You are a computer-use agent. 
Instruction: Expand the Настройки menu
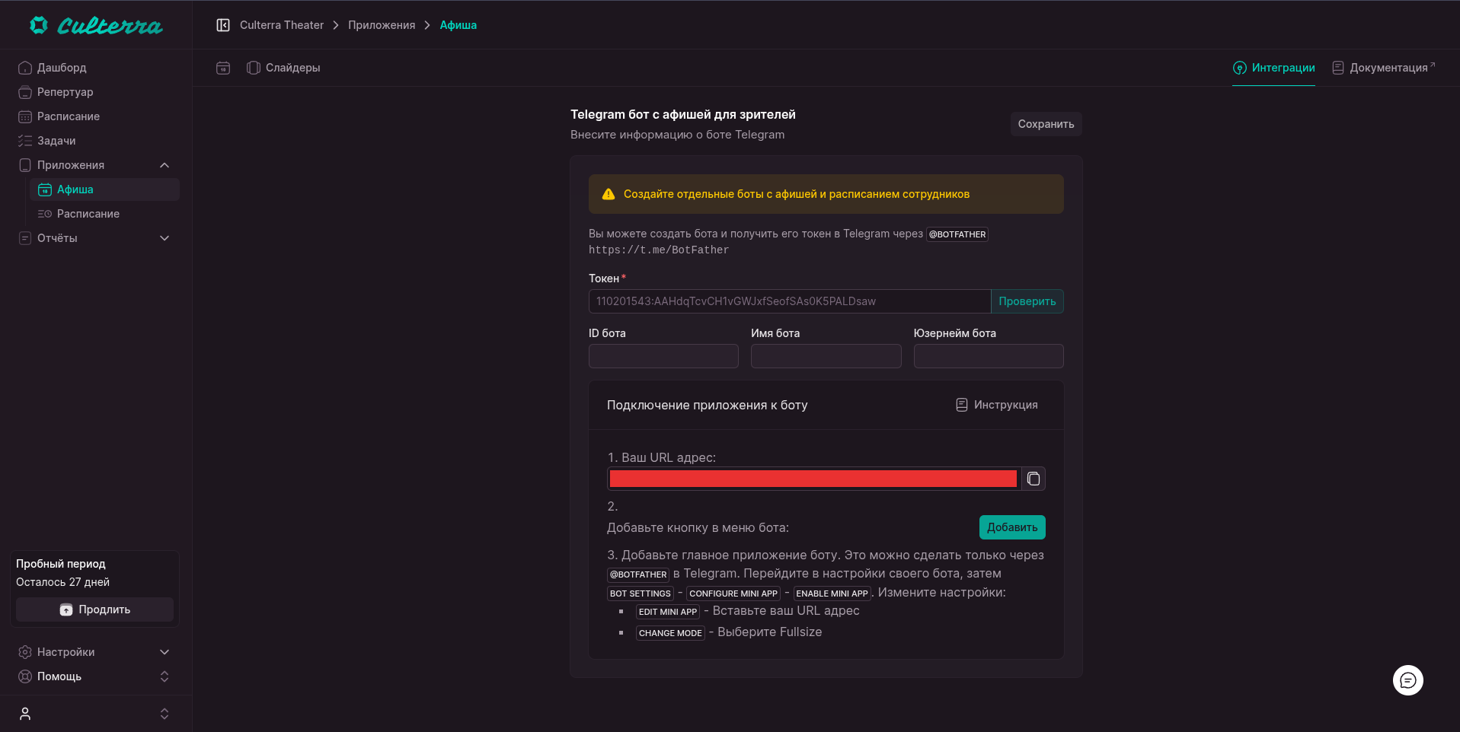click(x=165, y=652)
